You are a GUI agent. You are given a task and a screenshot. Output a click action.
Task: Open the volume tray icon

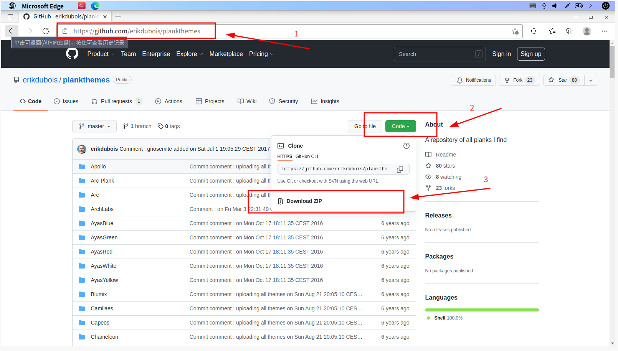coord(555,6)
